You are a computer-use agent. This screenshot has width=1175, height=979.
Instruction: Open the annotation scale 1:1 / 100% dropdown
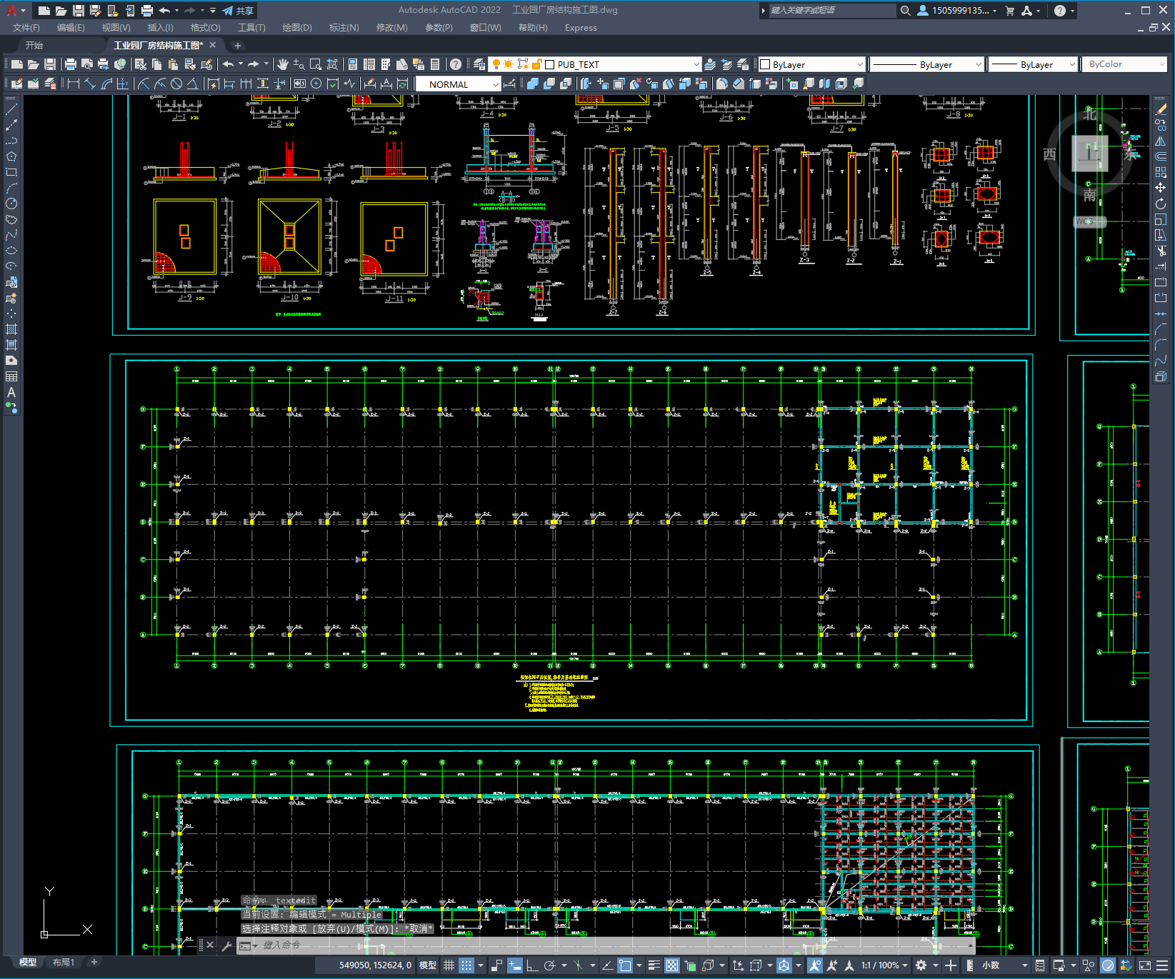point(884,965)
